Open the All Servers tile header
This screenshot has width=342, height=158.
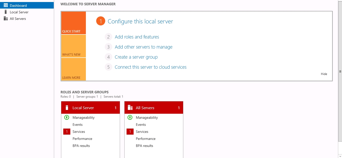click(154, 108)
